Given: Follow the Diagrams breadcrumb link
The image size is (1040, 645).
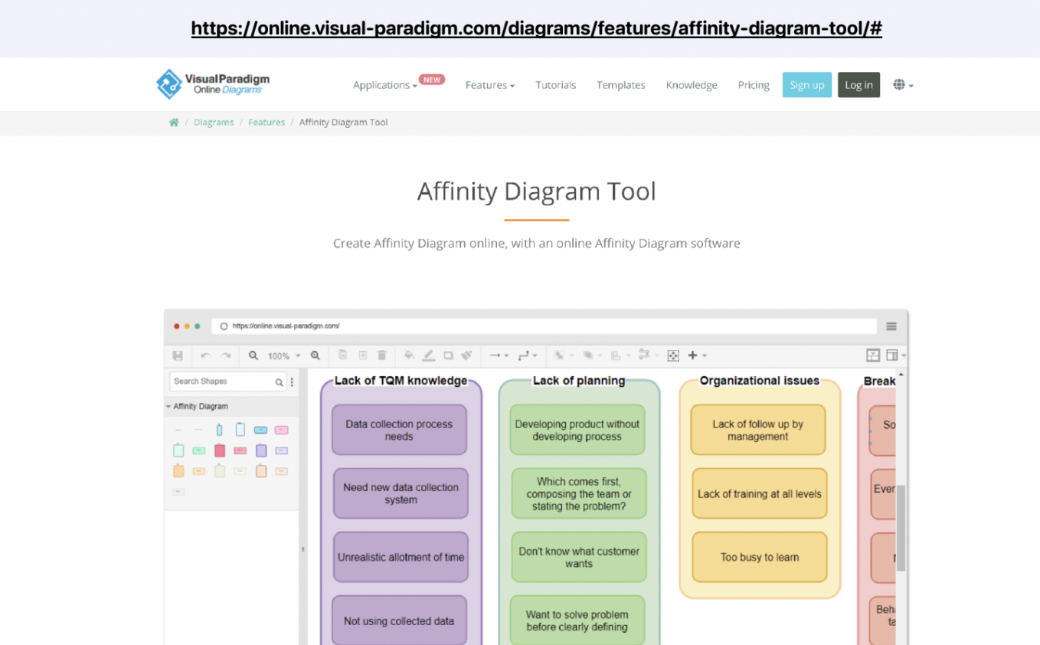Looking at the screenshot, I should (x=214, y=123).
